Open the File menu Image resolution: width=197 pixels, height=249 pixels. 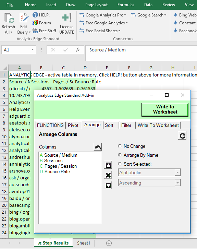(10, 5)
